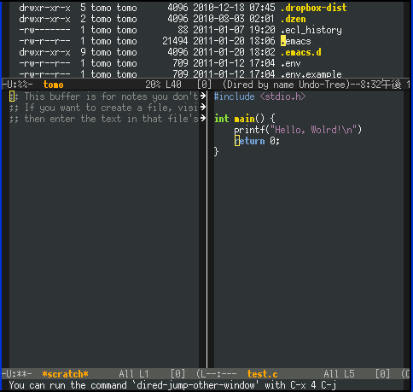Click the -U:**- status flags of scratch
The height and width of the screenshot is (392, 413).
pyautogui.click(x=17, y=374)
